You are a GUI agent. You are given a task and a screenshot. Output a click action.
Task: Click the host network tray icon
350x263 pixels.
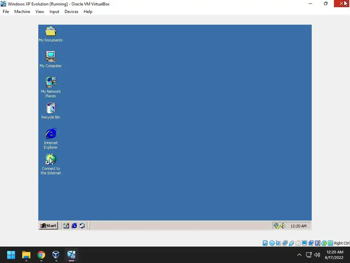point(309,255)
